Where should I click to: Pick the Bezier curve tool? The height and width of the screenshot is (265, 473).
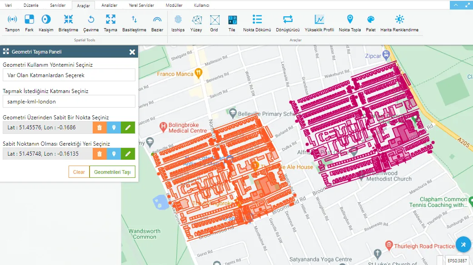tap(157, 23)
